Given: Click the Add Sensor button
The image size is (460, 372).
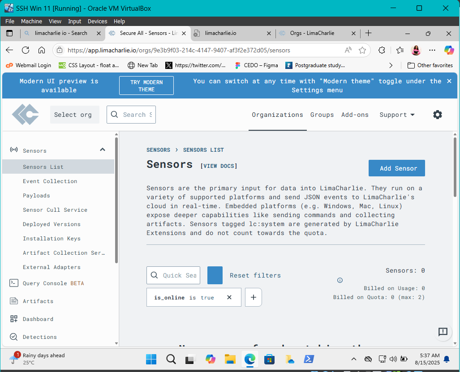Looking at the screenshot, I should point(397,168).
